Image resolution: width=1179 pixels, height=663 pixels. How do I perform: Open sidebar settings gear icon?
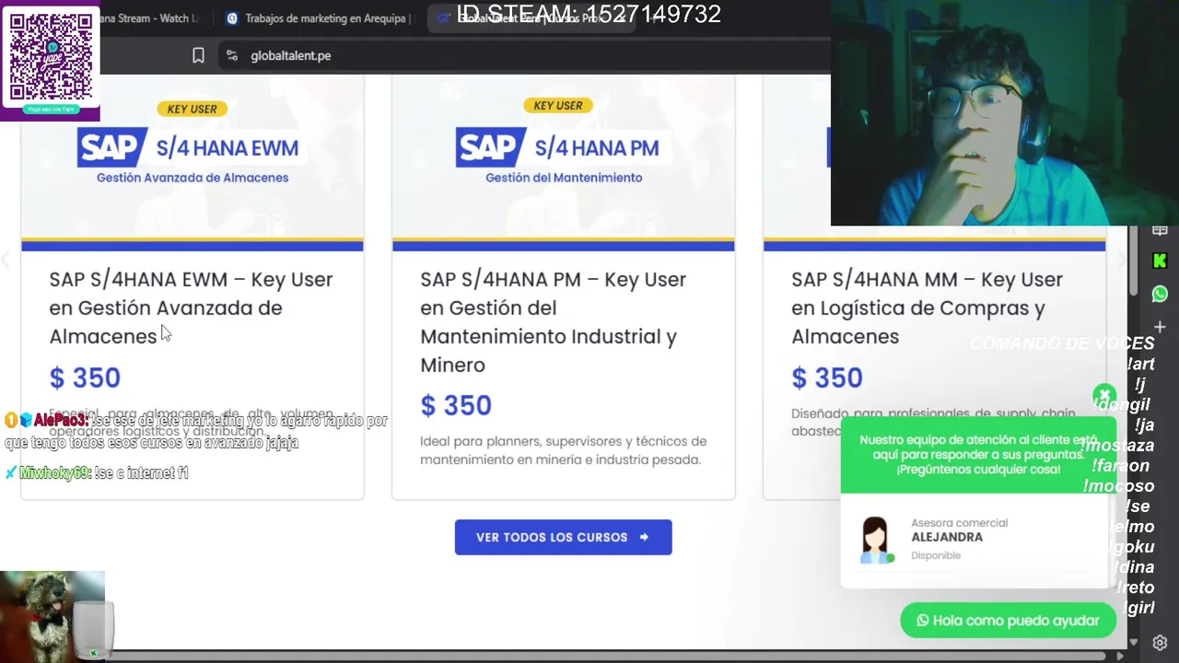click(1160, 643)
